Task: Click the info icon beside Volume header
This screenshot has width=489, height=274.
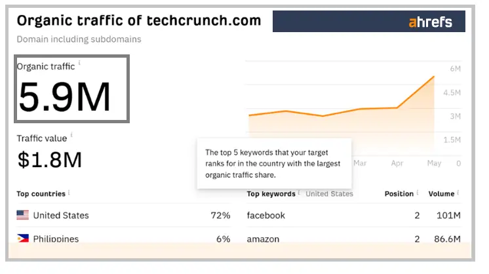Action: [x=458, y=193]
